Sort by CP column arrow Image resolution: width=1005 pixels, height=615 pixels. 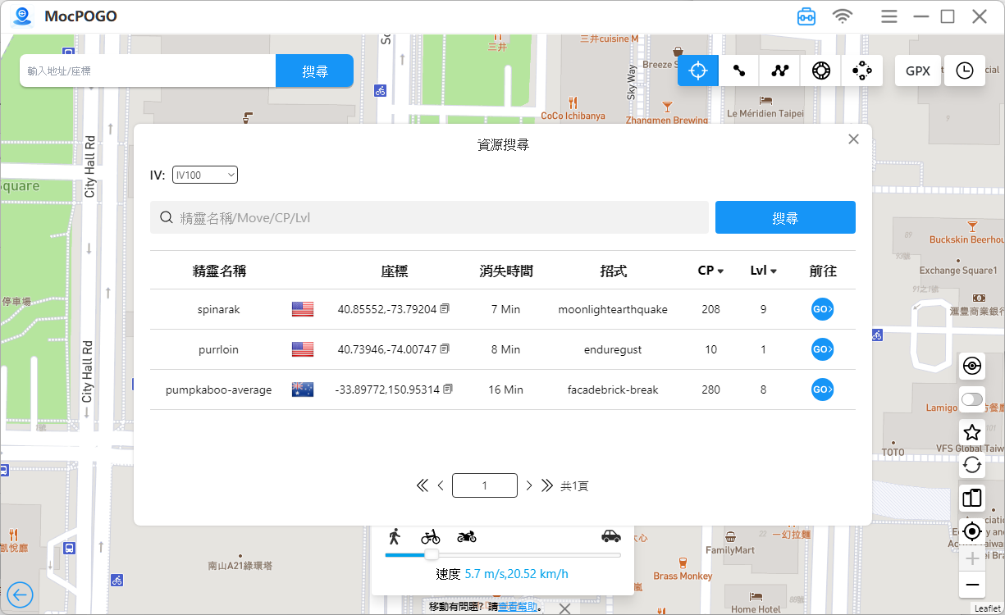[720, 271]
